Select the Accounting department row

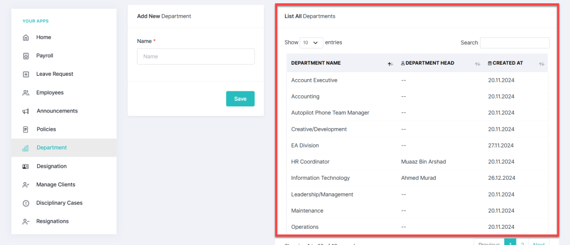coord(417,97)
